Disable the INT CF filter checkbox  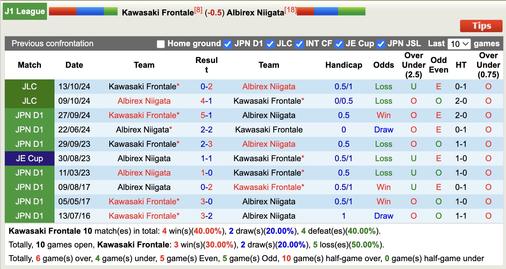point(299,44)
